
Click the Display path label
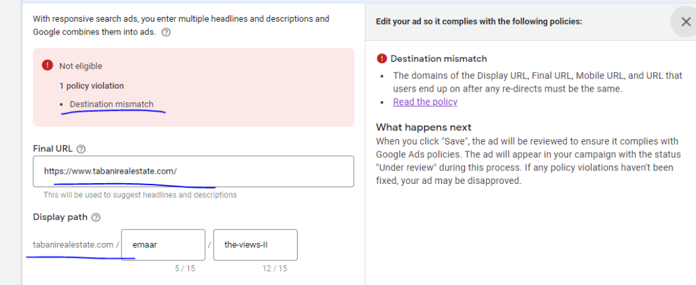(60, 217)
